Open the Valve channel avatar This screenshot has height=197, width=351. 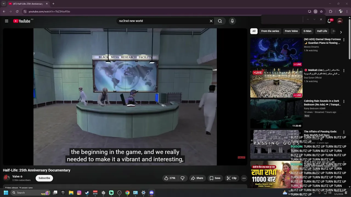click(7, 178)
